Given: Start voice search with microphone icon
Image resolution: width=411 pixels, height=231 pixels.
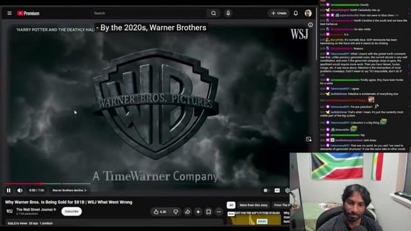Looking at the screenshot, I should [228, 13].
